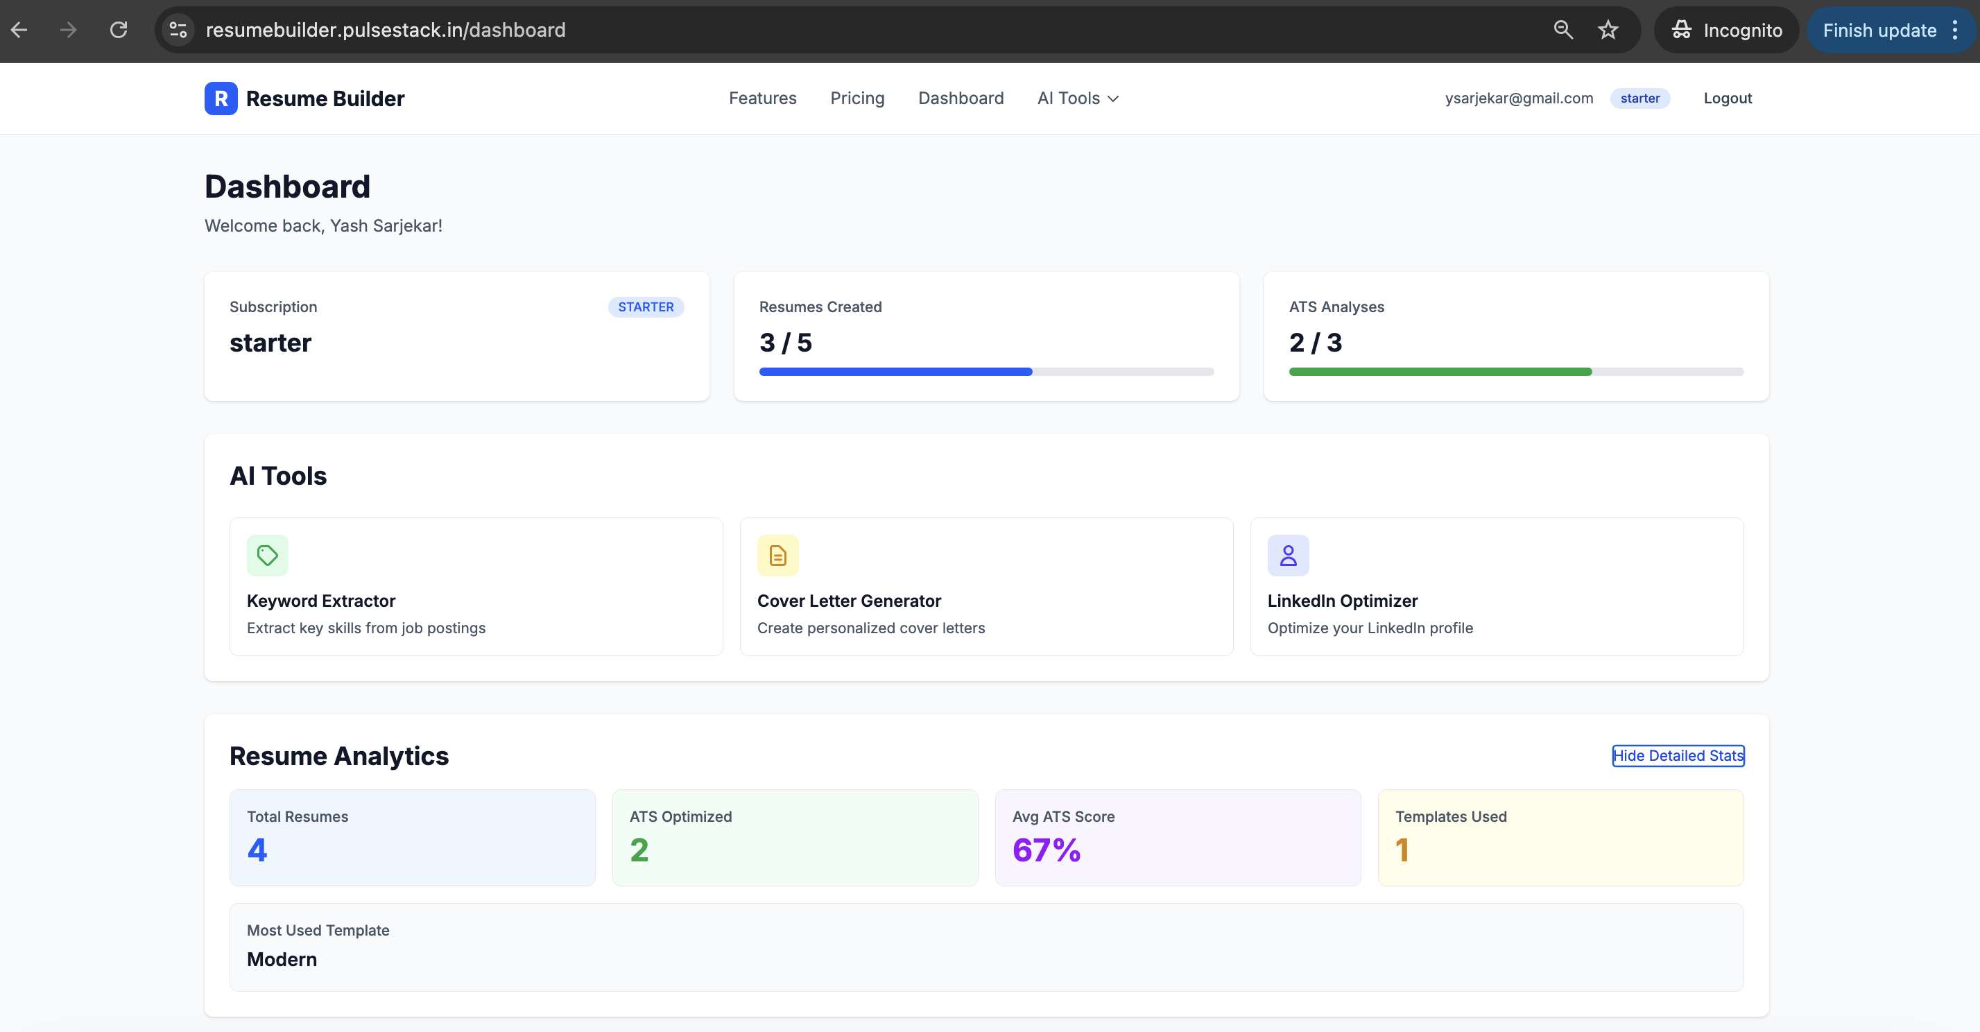Reload the page using the refresh icon
The height and width of the screenshot is (1032, 1980).
point(119,30)
